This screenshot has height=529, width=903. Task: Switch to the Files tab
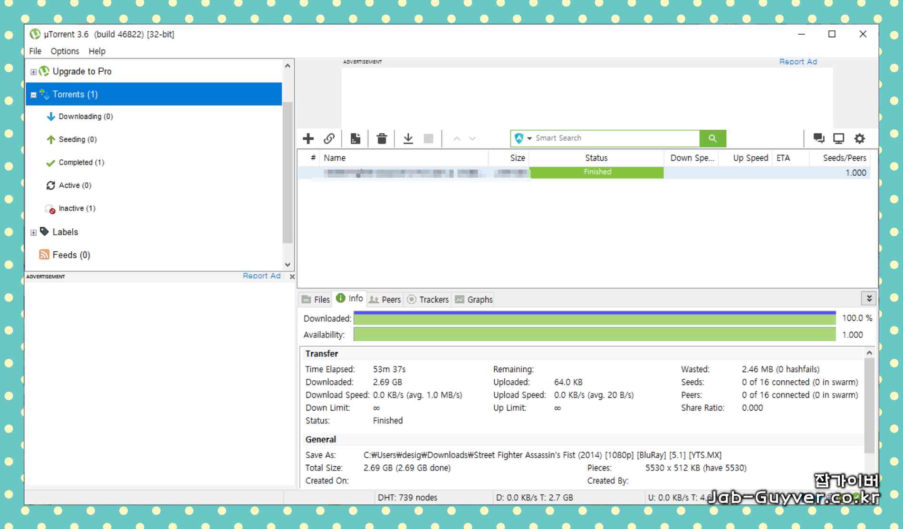[x=316, y=299]
